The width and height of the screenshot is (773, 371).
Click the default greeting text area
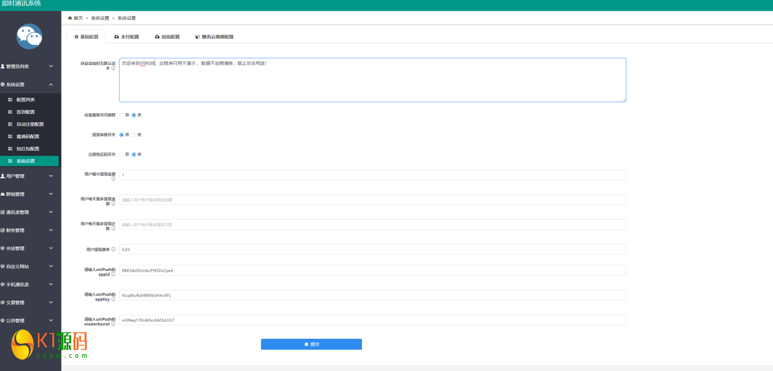point(373,80)
